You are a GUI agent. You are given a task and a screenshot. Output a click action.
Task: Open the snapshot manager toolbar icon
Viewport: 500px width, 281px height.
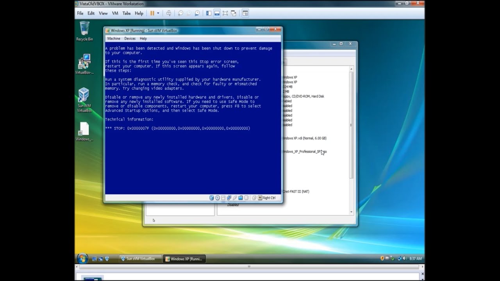point(197,13)
